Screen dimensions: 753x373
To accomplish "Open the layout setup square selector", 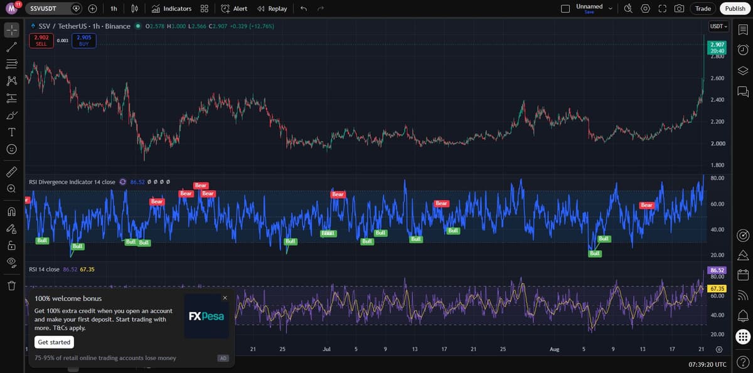I will (x=565, y=9).
